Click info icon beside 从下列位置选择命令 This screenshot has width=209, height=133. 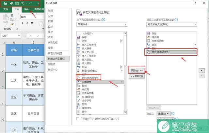[104, 20]
